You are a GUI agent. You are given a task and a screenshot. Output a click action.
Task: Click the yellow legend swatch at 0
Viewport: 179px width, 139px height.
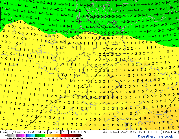tap(46, 135)
